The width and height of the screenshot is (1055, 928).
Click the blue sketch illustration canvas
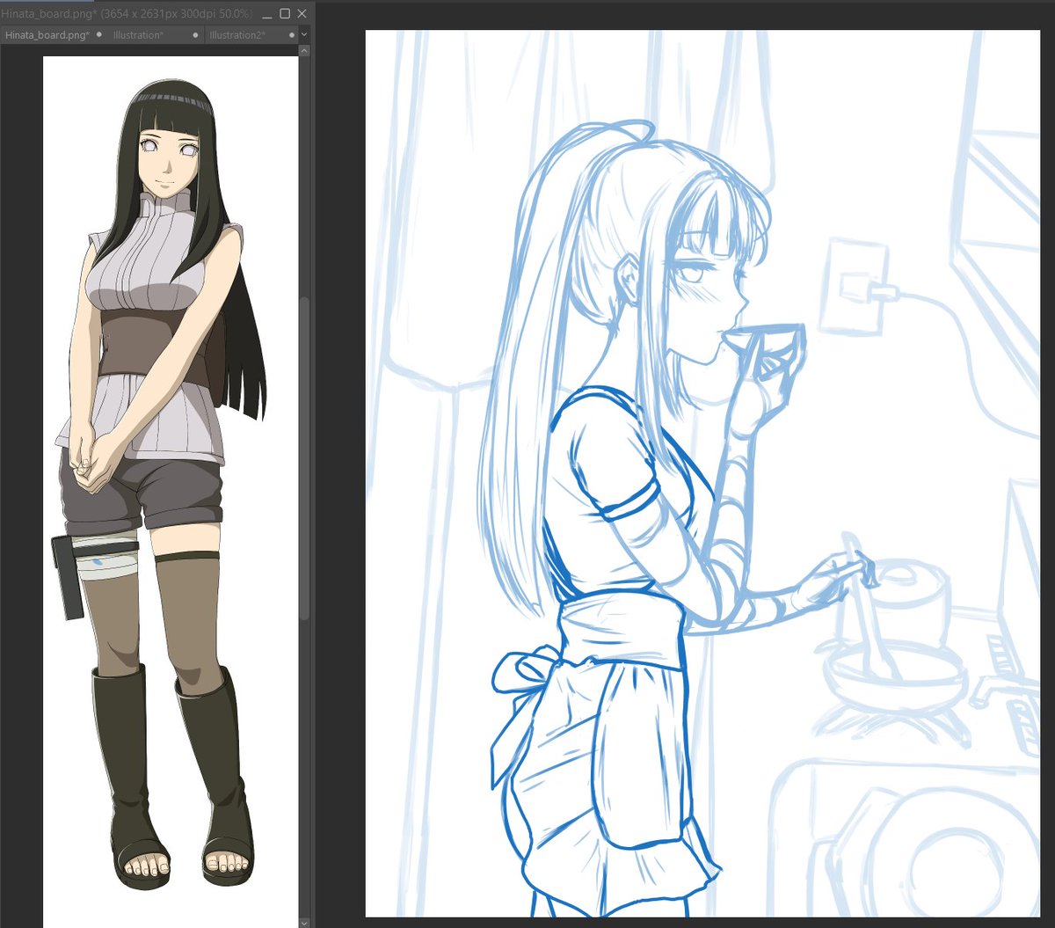click(702, 473)
